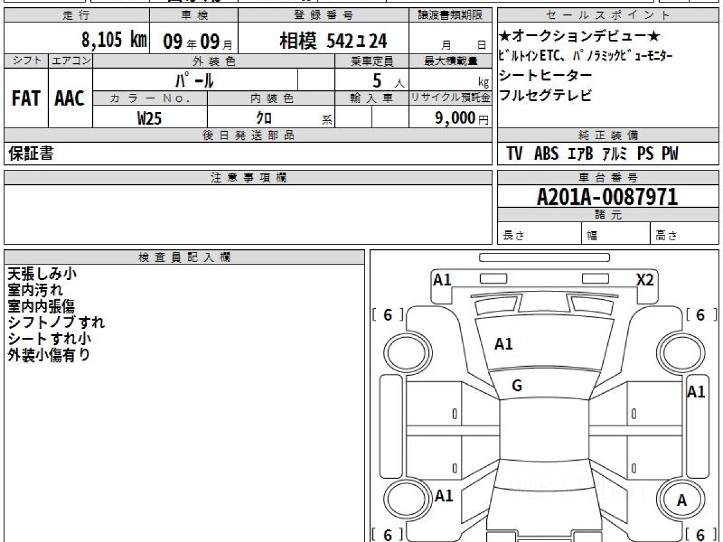723x542 pixels.
Task: Click inspector note "シートすれ小"
Action: (49, 338)
